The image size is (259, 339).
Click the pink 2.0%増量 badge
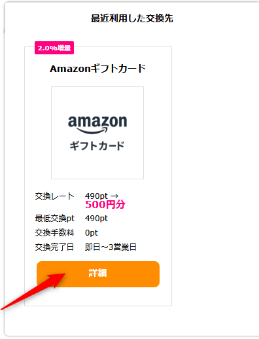pyautogui.click(x=54, y=48)
